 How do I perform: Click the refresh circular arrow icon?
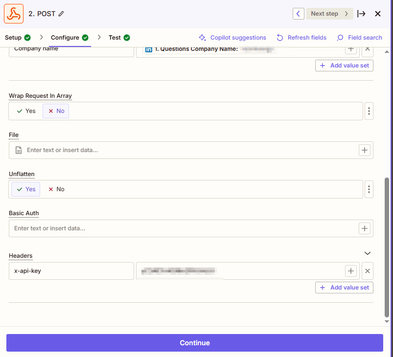(280, 38)
